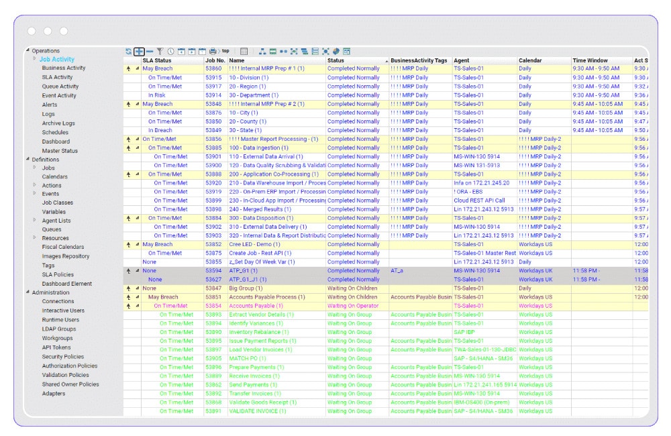
Task: Click the clock time-range icon
Action: (169, 52)
